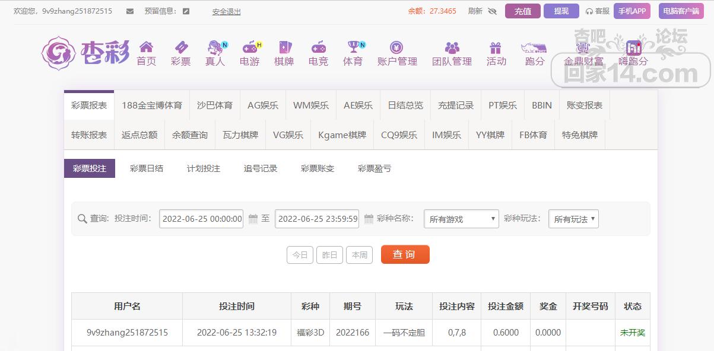Switch to BBIN tab
714x351 pixels.
pyautogui.click(x=542, y=106)
